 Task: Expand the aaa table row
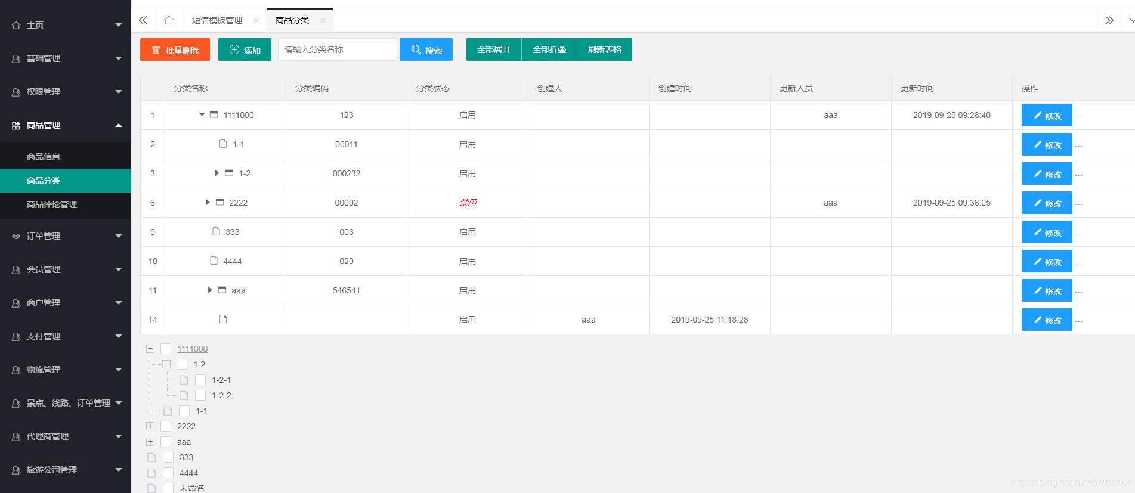click(x=210, y=290)
